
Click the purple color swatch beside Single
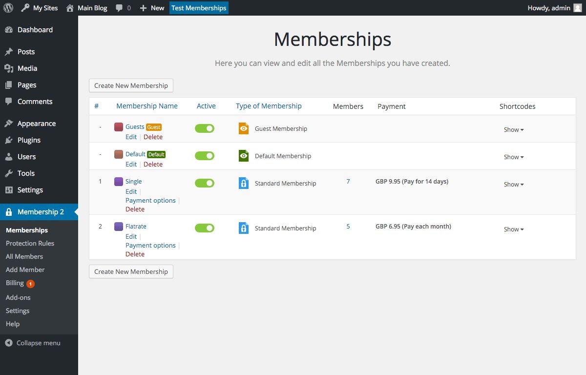click(118, 181)
